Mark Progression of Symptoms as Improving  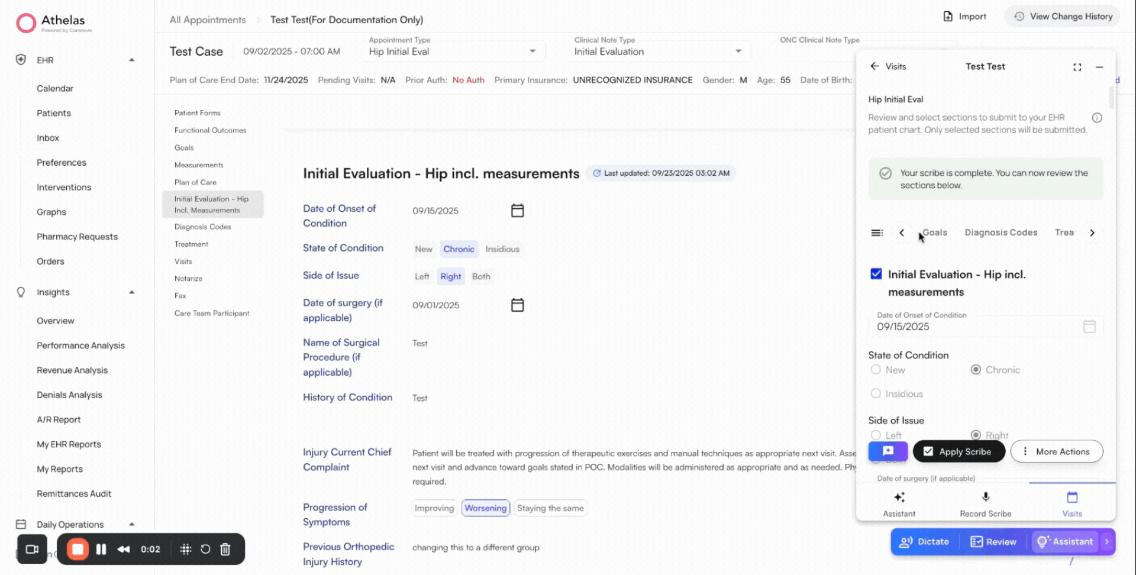coord(434,508)
